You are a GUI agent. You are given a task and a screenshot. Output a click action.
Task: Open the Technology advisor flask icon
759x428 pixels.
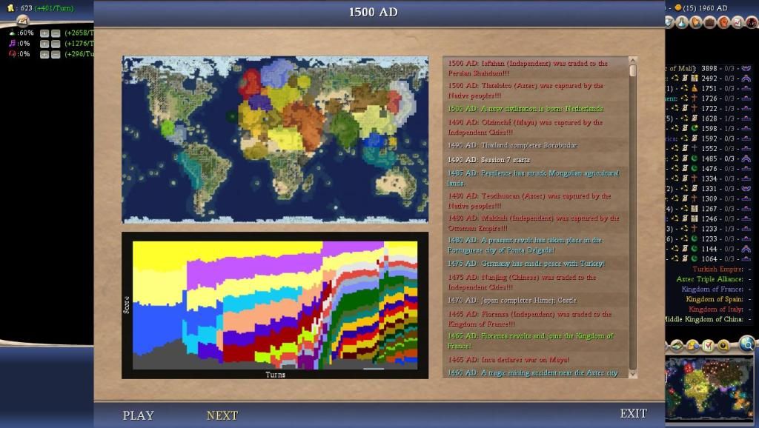(682, 22)
